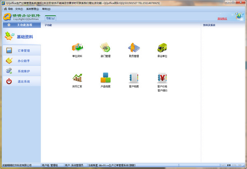Open 单位资料 (company info) icon
The image size is (247, 169).
pos(77,48)
